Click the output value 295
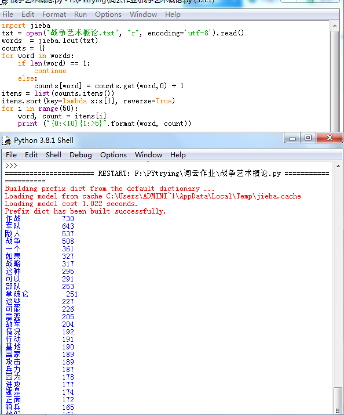The height and width of the screenshot is (415, 344). 68,272
